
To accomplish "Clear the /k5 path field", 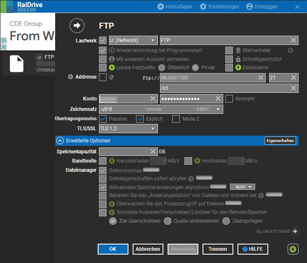I will tap(293, 88).
